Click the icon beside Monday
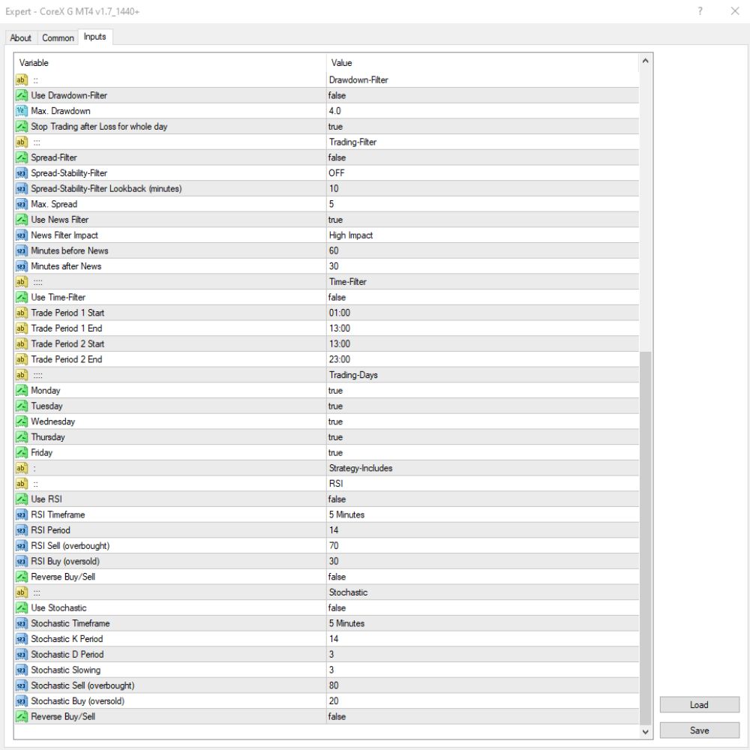The height and width of the screenshot is (750, 750). coord(22,390)
